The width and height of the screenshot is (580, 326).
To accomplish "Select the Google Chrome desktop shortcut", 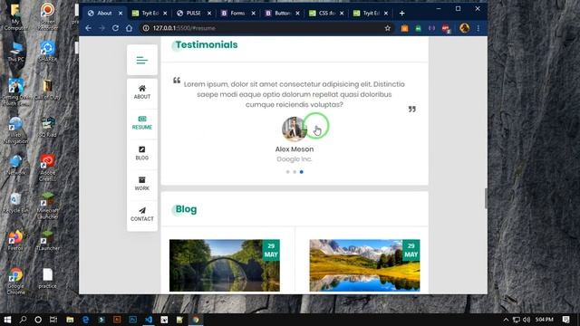I will pos(15,282).
